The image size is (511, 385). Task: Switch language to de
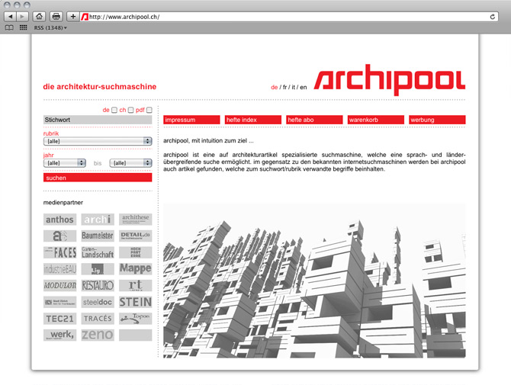pyautogui.click(x=274, y=87)
